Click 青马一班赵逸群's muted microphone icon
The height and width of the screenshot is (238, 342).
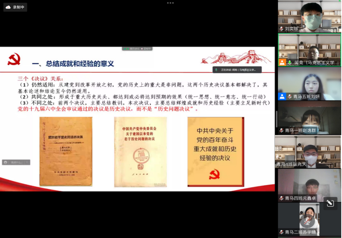pos(282,130)
